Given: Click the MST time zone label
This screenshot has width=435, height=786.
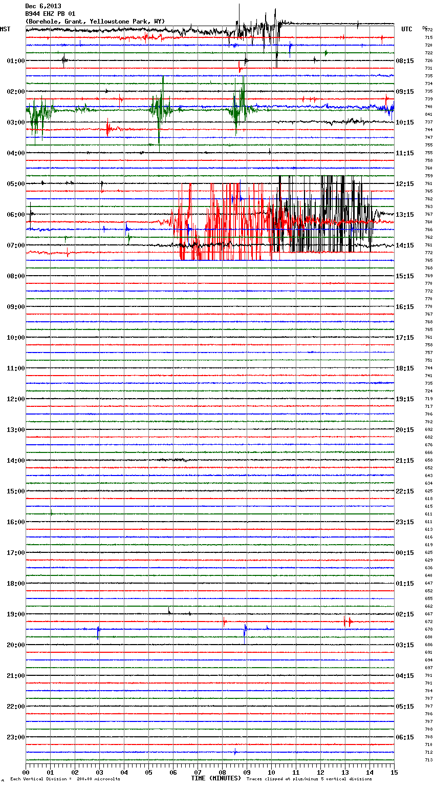Looking at the screenshot, I should point(5,29).
